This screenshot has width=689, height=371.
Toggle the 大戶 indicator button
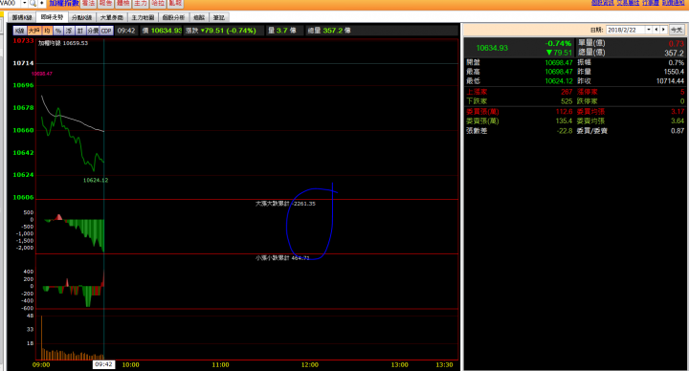(33, 31)
